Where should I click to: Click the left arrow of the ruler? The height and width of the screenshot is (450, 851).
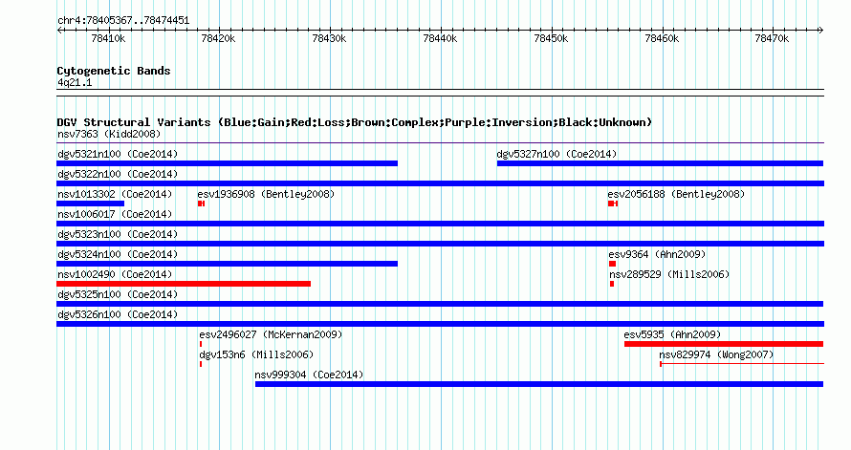pos(59,31)
